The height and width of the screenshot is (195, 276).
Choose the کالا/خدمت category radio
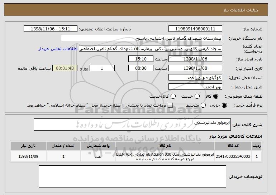click(x=173, y=96)
